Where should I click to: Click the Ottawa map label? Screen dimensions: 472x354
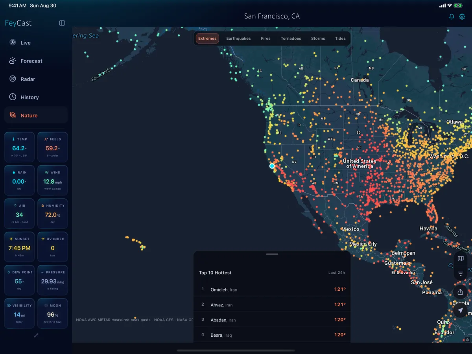click(x=454, y=122)
